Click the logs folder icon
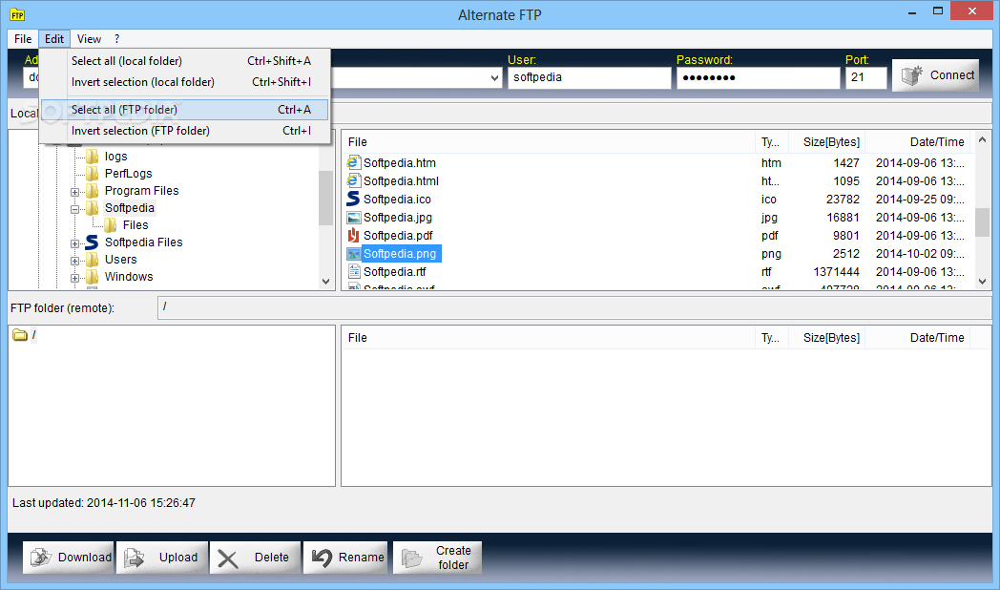 click(93, 157)
